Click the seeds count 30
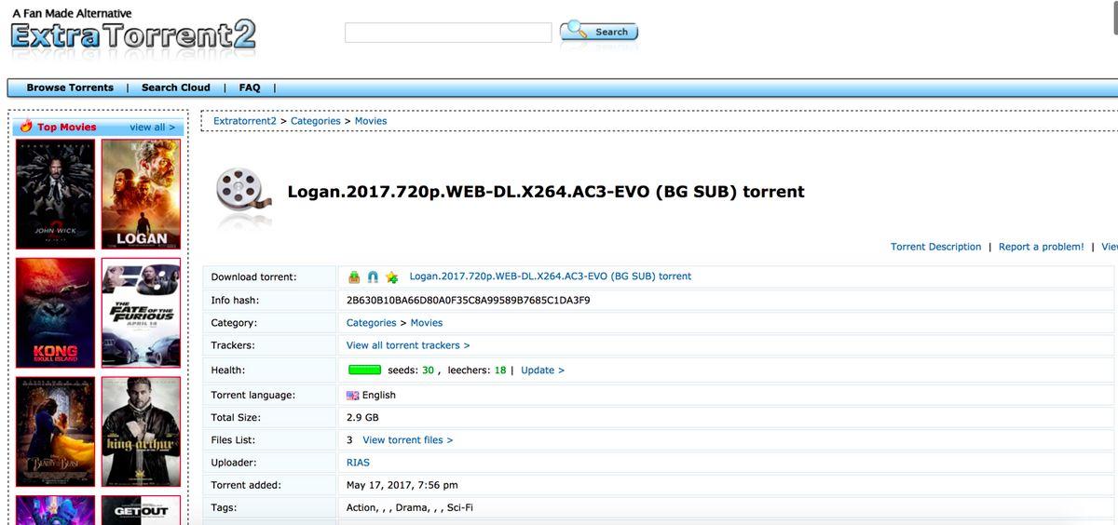Viewport: 1118px width, 525px height. click(x=429, y=370)
